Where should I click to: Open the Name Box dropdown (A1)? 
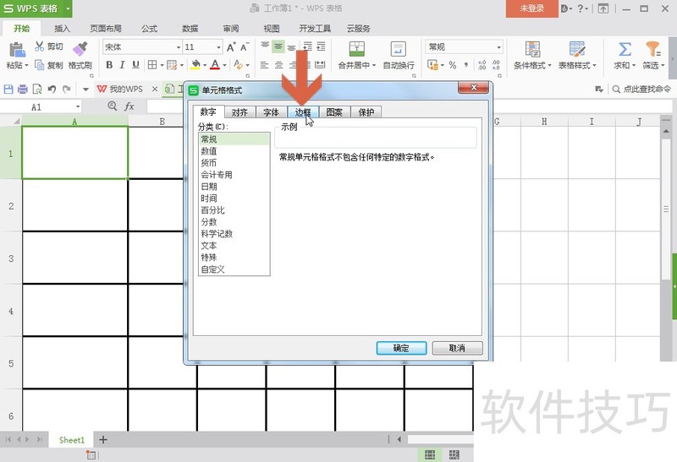point(78,106)
